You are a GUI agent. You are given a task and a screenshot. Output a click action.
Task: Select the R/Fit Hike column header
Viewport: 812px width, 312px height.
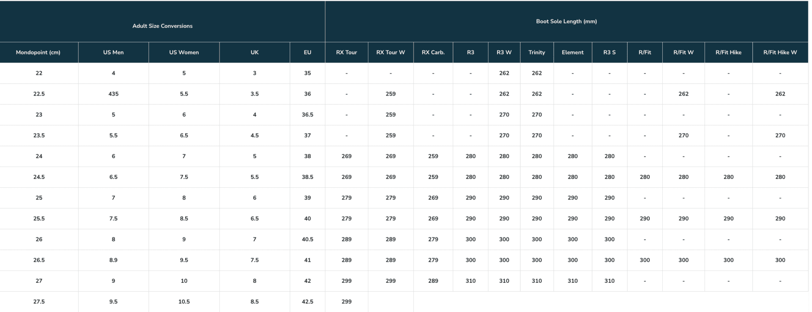[728, 52]
